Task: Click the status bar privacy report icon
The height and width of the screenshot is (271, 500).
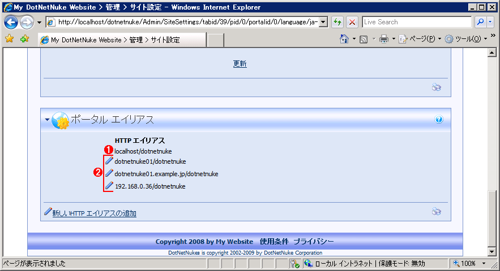Action: 295,263
